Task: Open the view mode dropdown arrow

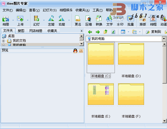Action: coord(128,32)
